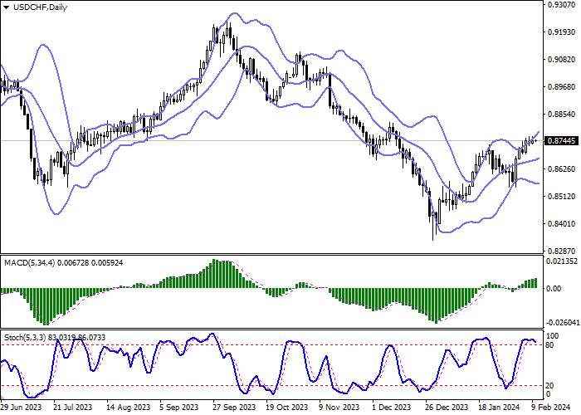
Task: Pick the 0.88540 price scale value
Action: pyautogui.click(x=562, y=115)
